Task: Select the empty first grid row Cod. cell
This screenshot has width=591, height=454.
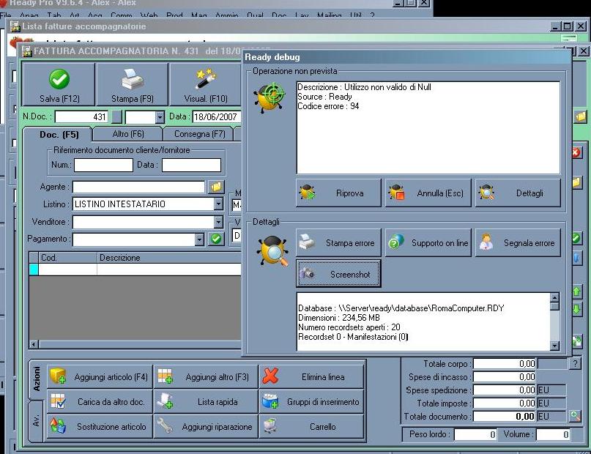Action: (68, 269)
